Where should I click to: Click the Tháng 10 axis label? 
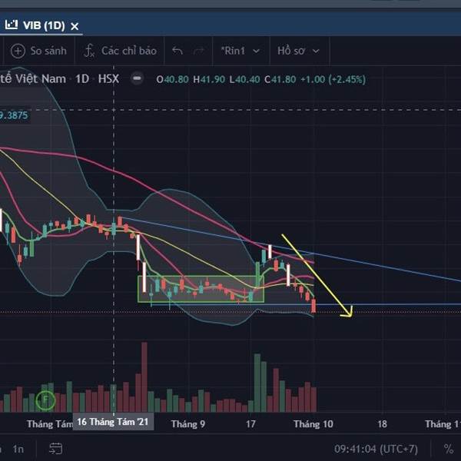313,424
